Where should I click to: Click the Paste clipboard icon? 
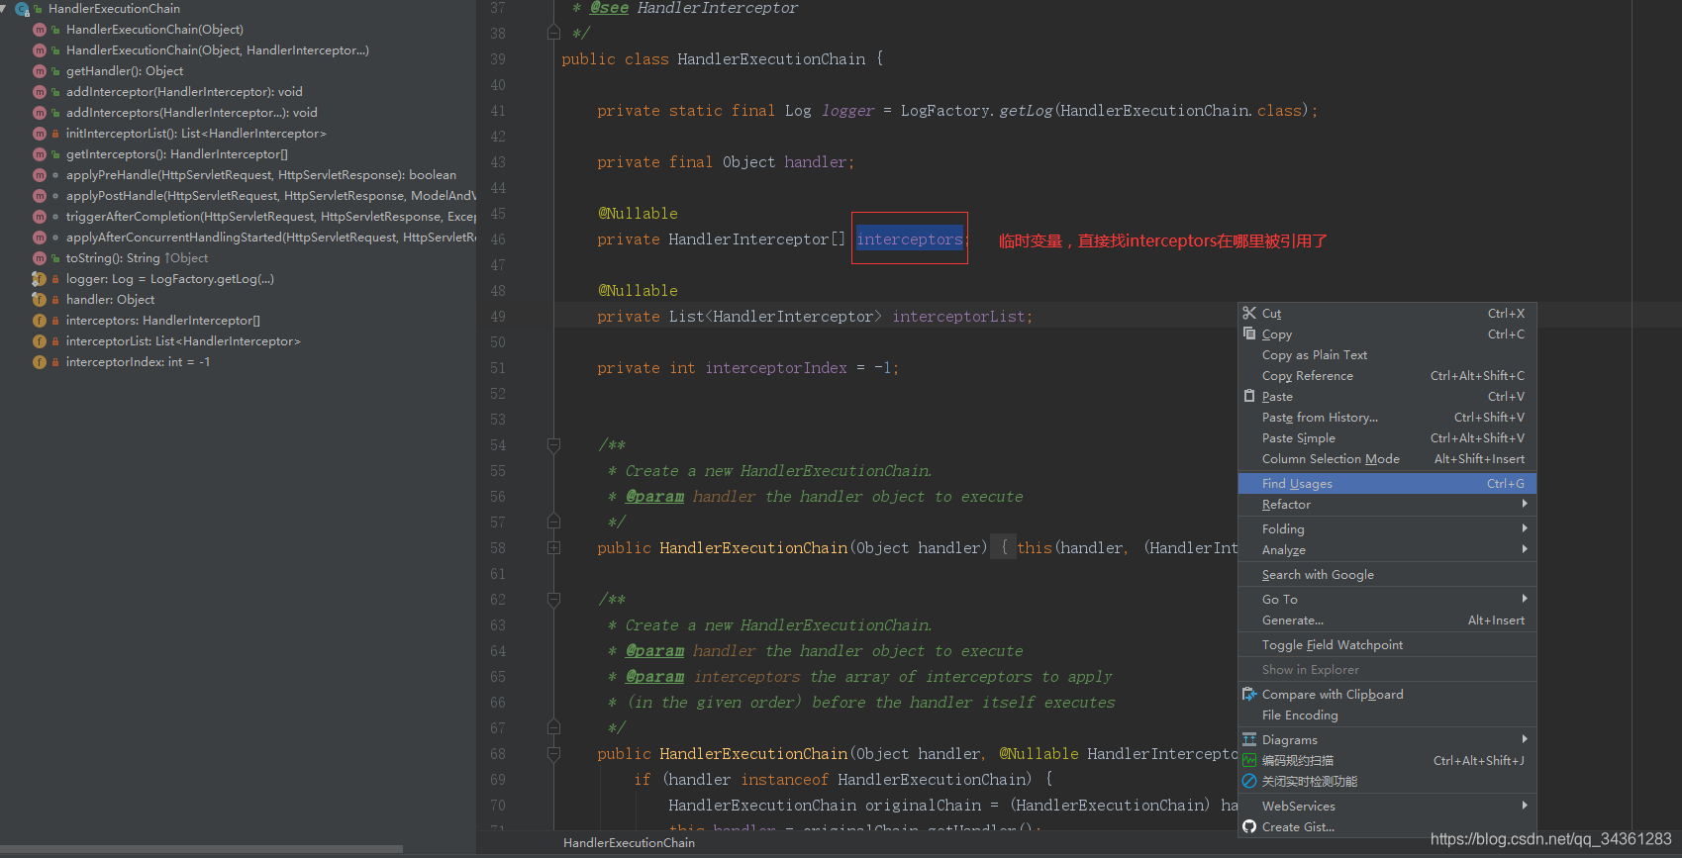[x=1249, y=396]
